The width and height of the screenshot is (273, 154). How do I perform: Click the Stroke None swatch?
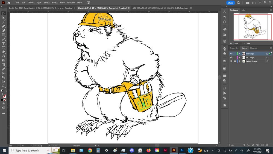click(5, 96)
